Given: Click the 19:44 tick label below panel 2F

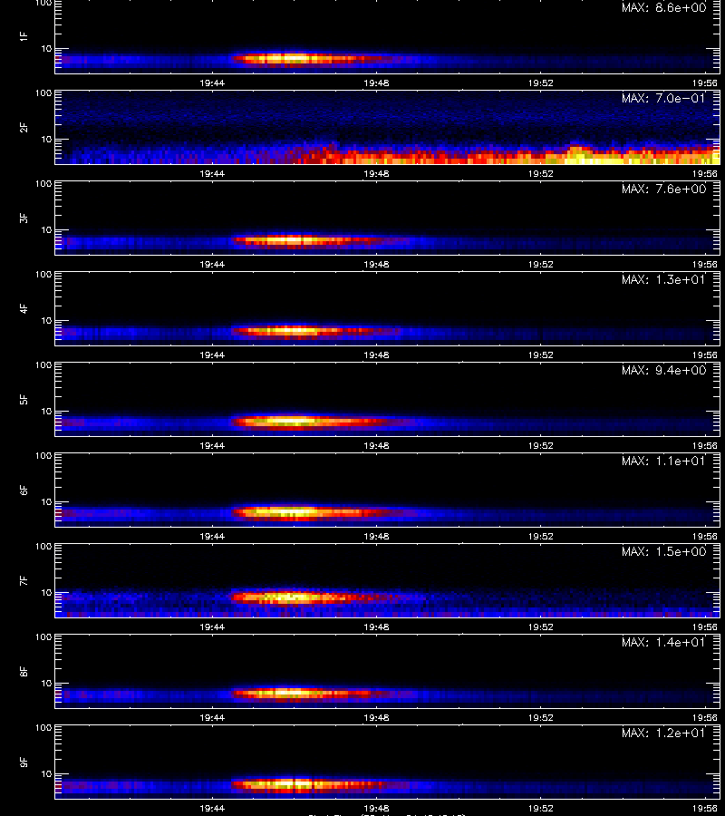Looking at the screenshot, I should tap(212, 174).
